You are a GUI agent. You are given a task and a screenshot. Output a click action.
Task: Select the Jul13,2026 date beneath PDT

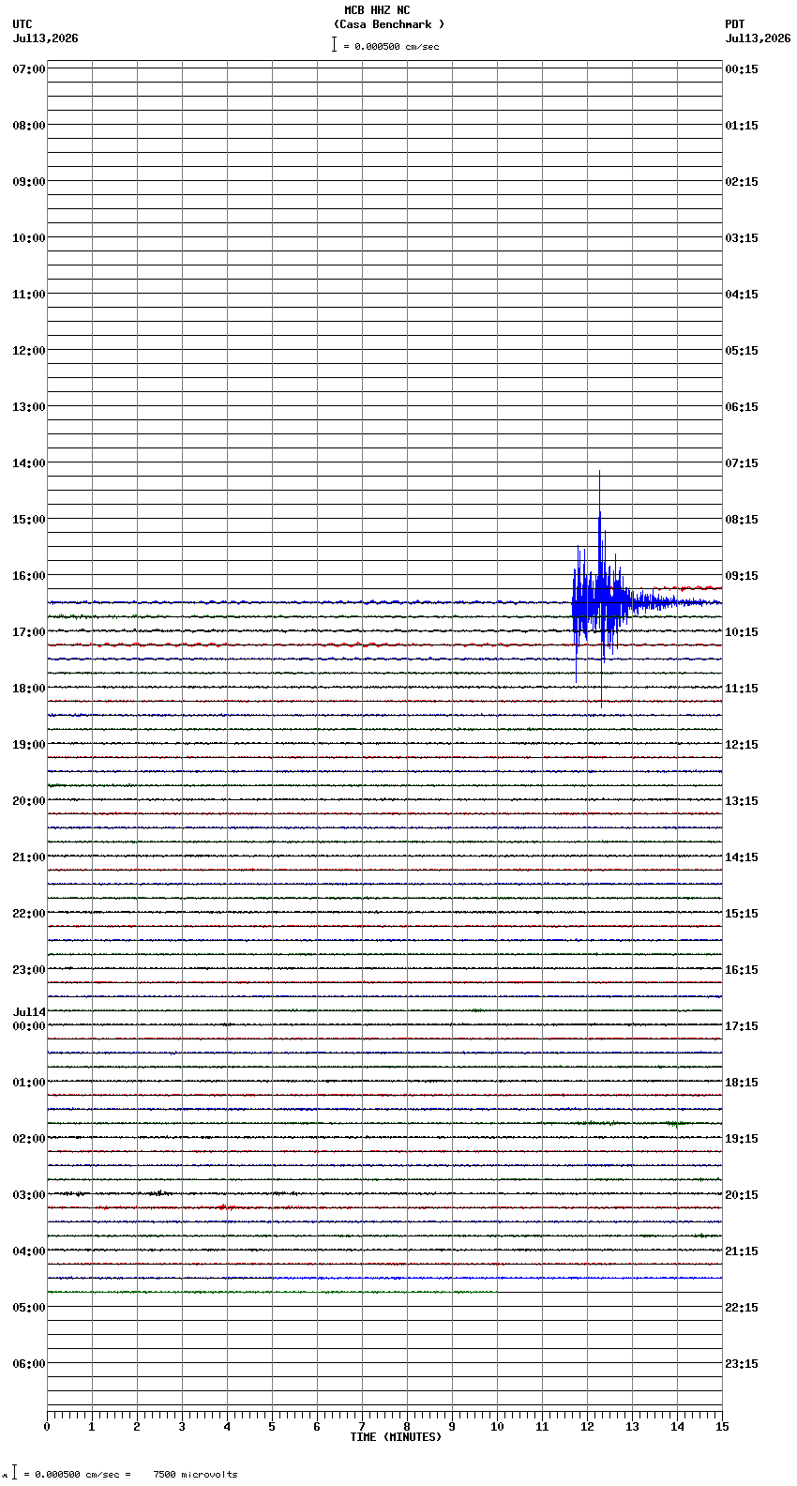click(758, 38)
